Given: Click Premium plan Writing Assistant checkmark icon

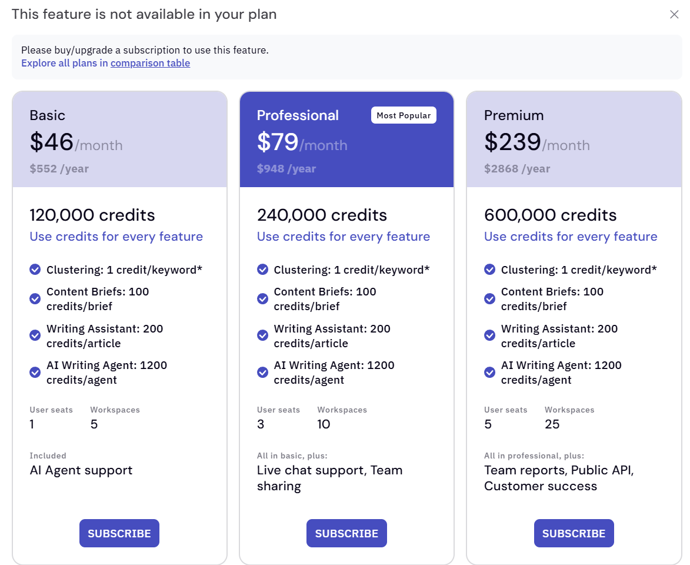Looking at the screenshot, I should click(490, 335).
